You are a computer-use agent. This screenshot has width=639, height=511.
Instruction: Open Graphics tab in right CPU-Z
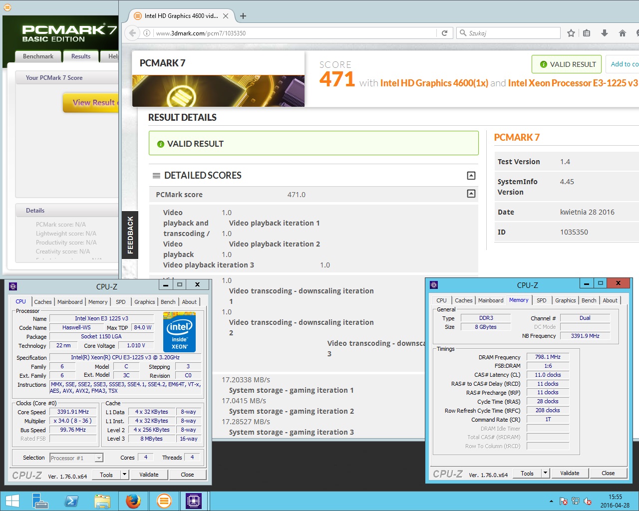566,300
